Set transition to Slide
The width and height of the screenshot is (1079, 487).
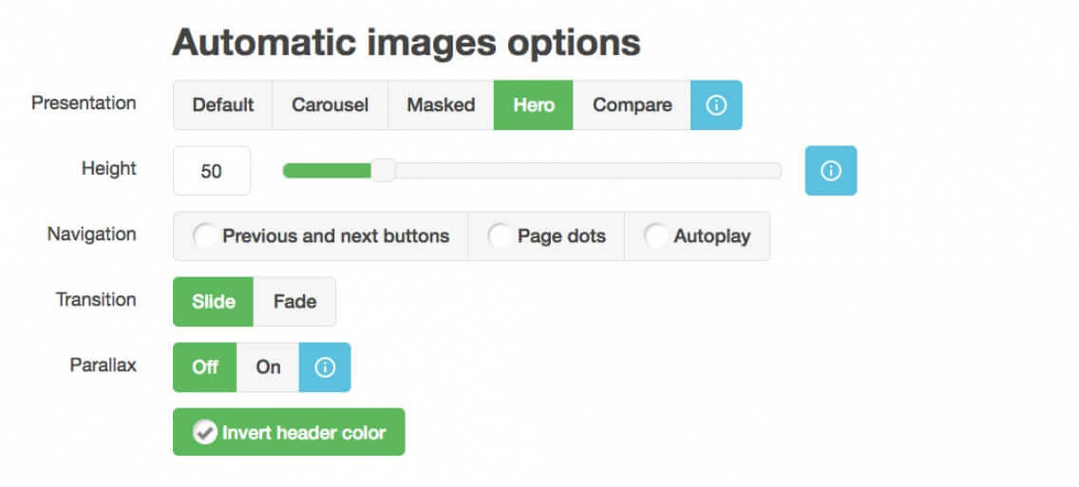pyautogui.click(x=214, y=302)
